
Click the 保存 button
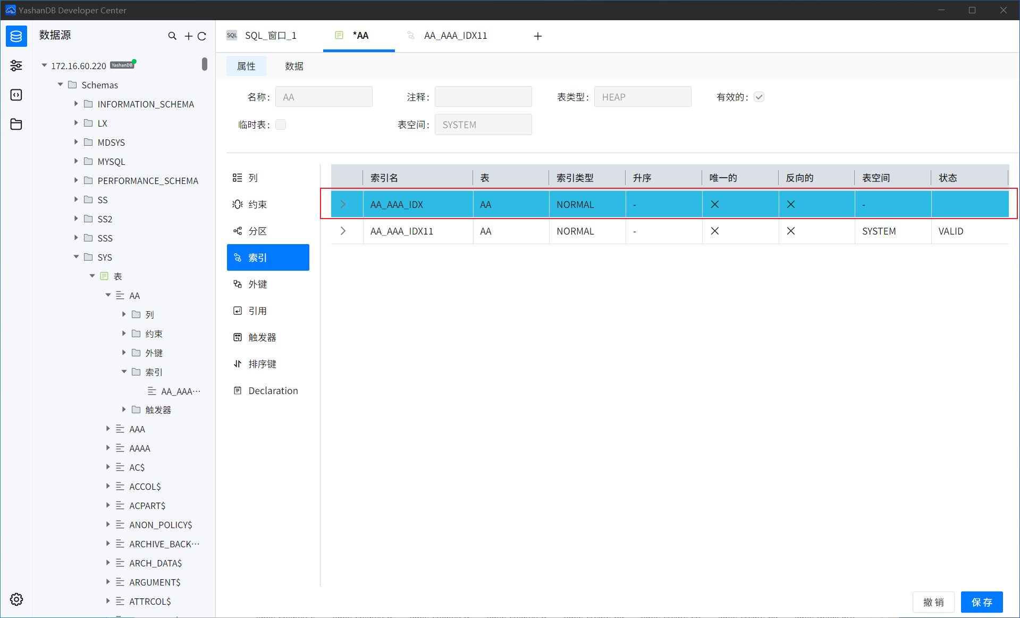point(981,602)
